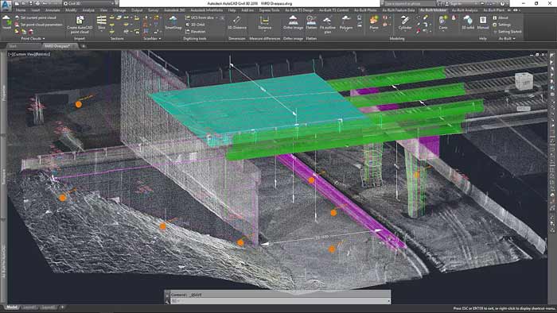Viewport: 557px width, 313px height.
Task: Expand the Point Clouds panel
Action: coord(33,39)
